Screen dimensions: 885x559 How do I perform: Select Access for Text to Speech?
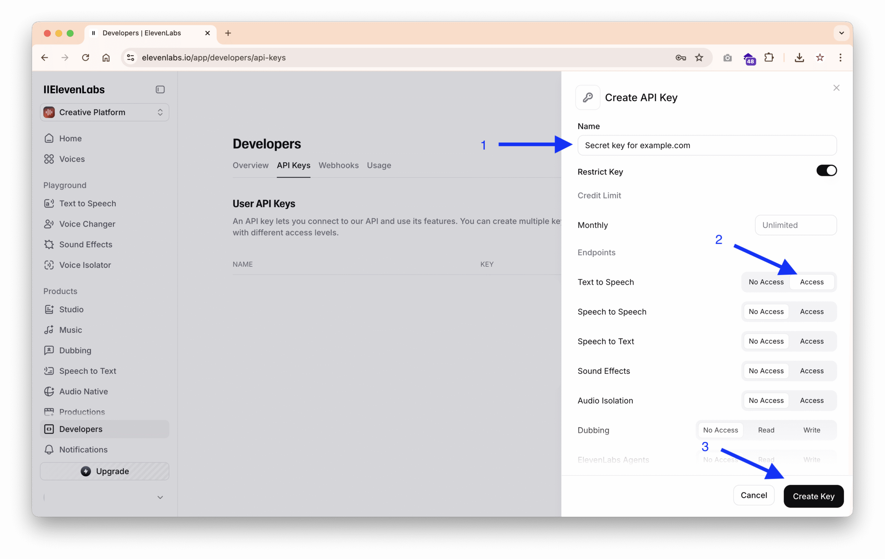pos(811,282)
